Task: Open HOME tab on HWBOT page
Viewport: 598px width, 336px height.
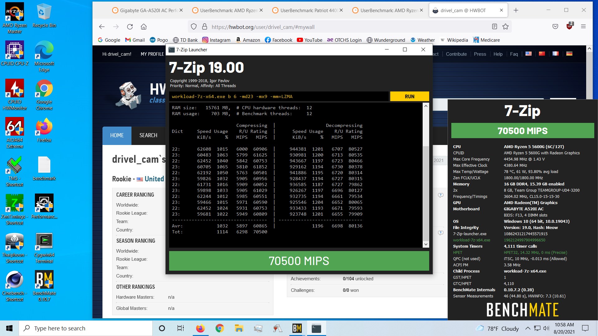Action: click(117, 135)
